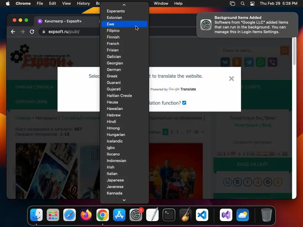Launch Visual Studio Code from the dock

pos(202,215)
